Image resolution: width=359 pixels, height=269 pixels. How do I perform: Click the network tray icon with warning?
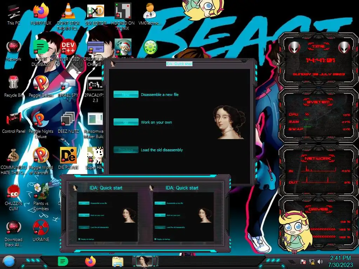point(312,262)
